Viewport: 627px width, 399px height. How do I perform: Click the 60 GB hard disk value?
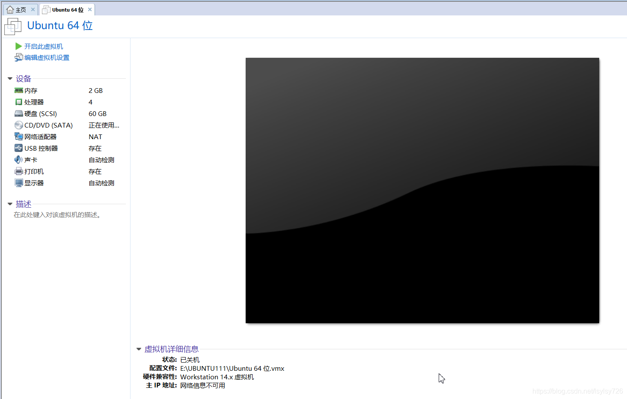(x=98, y=113)
